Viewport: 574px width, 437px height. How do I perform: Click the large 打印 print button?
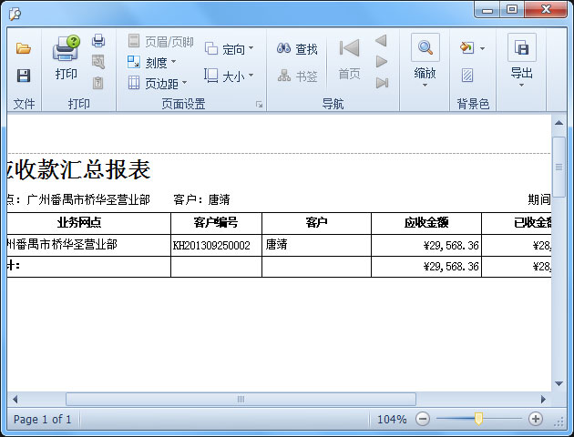[x=67, y=57]
